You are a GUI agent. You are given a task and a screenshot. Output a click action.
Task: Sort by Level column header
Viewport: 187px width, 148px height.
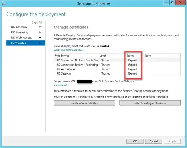(112, 56)
